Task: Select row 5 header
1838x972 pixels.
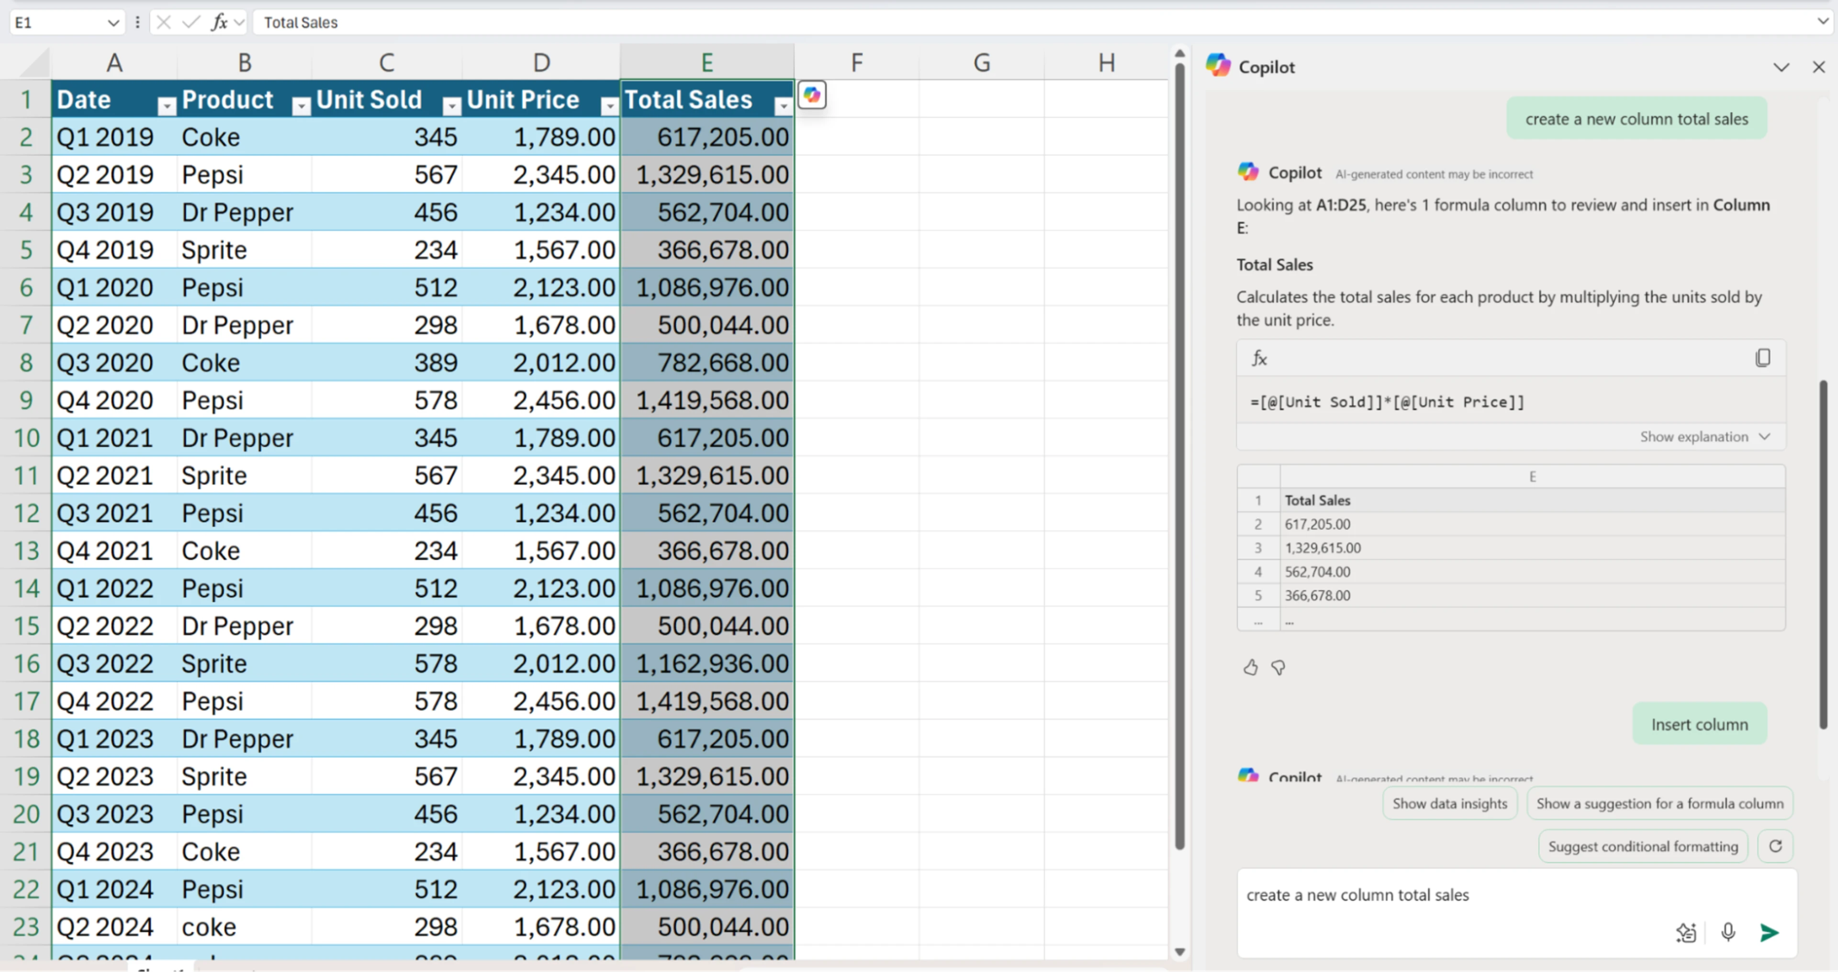Action: 26,250
